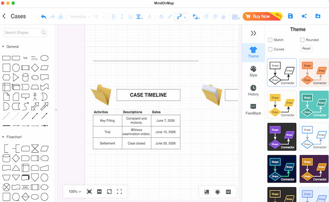Select the yellow theme thumbnail
Image resolution: width=329 pixels, height=202 pixels.
point(282,105)
